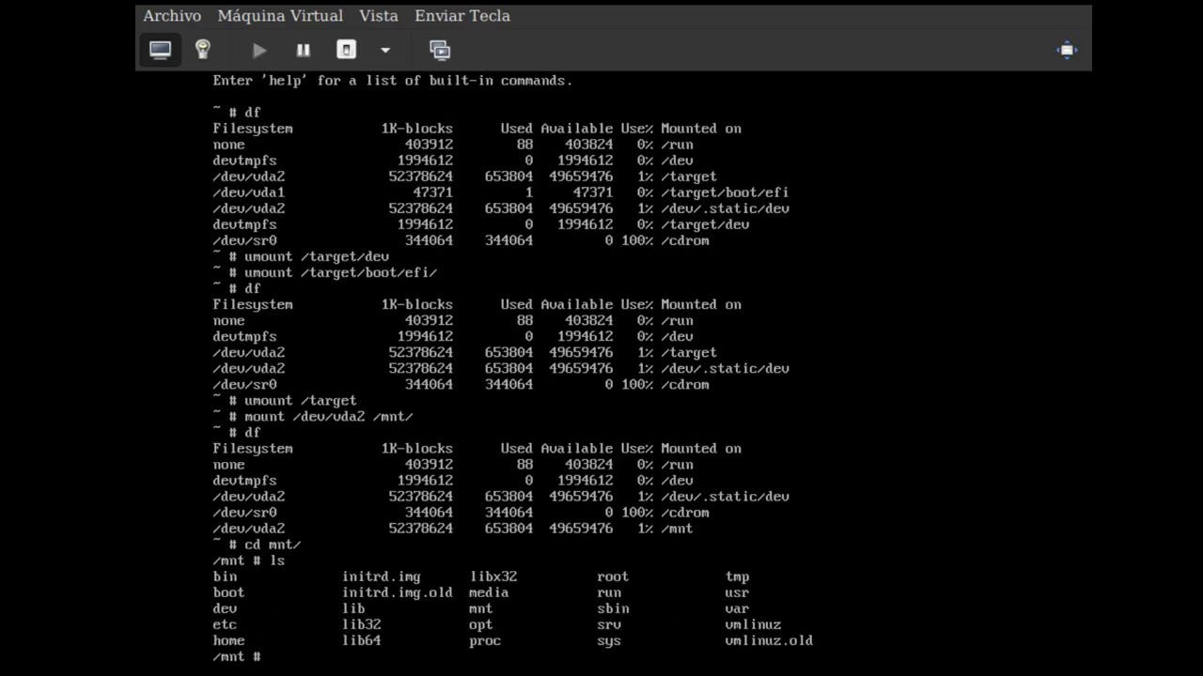Click "root" in the ls listing
The width and height of the screenshot is (1203, 676).
[613, 576]
